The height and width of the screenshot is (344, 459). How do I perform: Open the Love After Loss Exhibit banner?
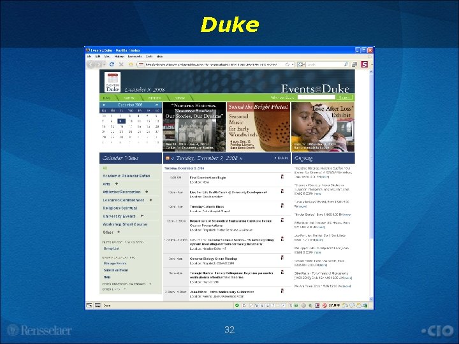click(323, 127)
